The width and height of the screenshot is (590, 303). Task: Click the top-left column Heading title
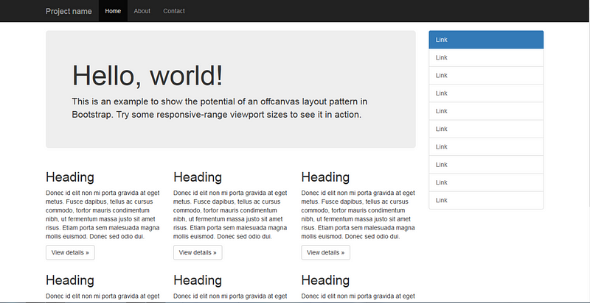[70, 177]
